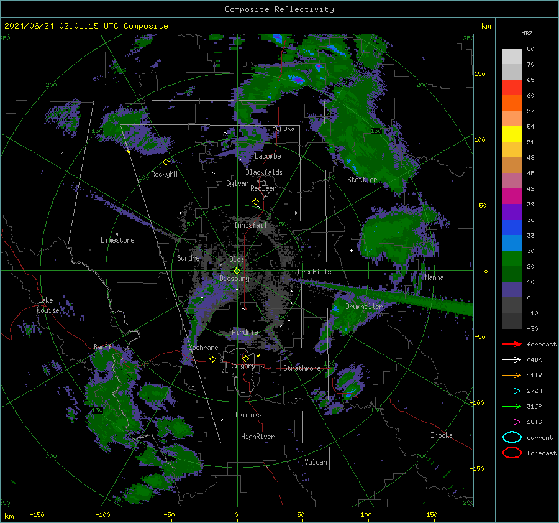This screenshot has width=559, height=523.
Task: Click the Stettler label
Action: pos(362,180)
